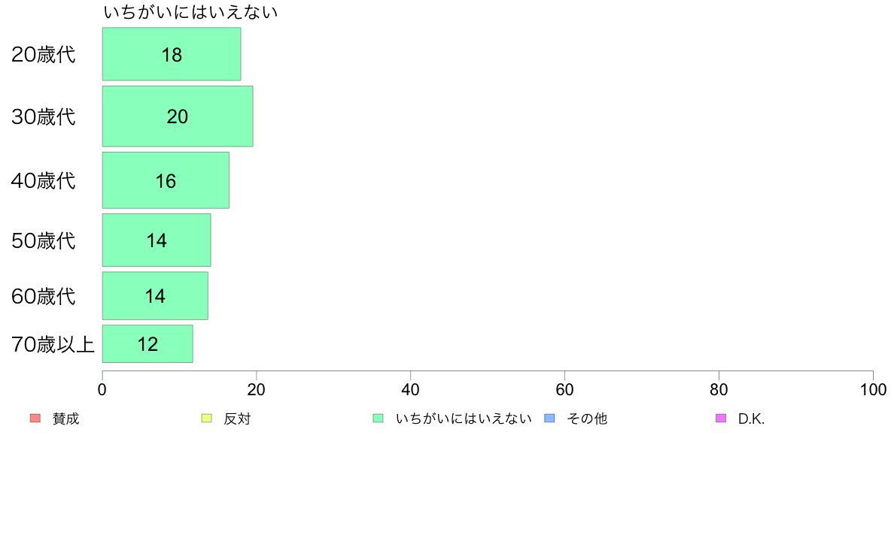Select the 40歳代 bar showing 16
894x553 pixels.
point(166,180)
